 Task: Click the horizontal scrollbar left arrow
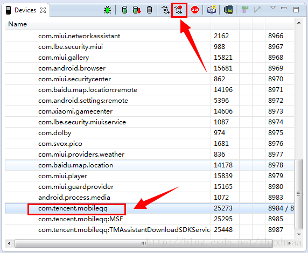(9, 243)
